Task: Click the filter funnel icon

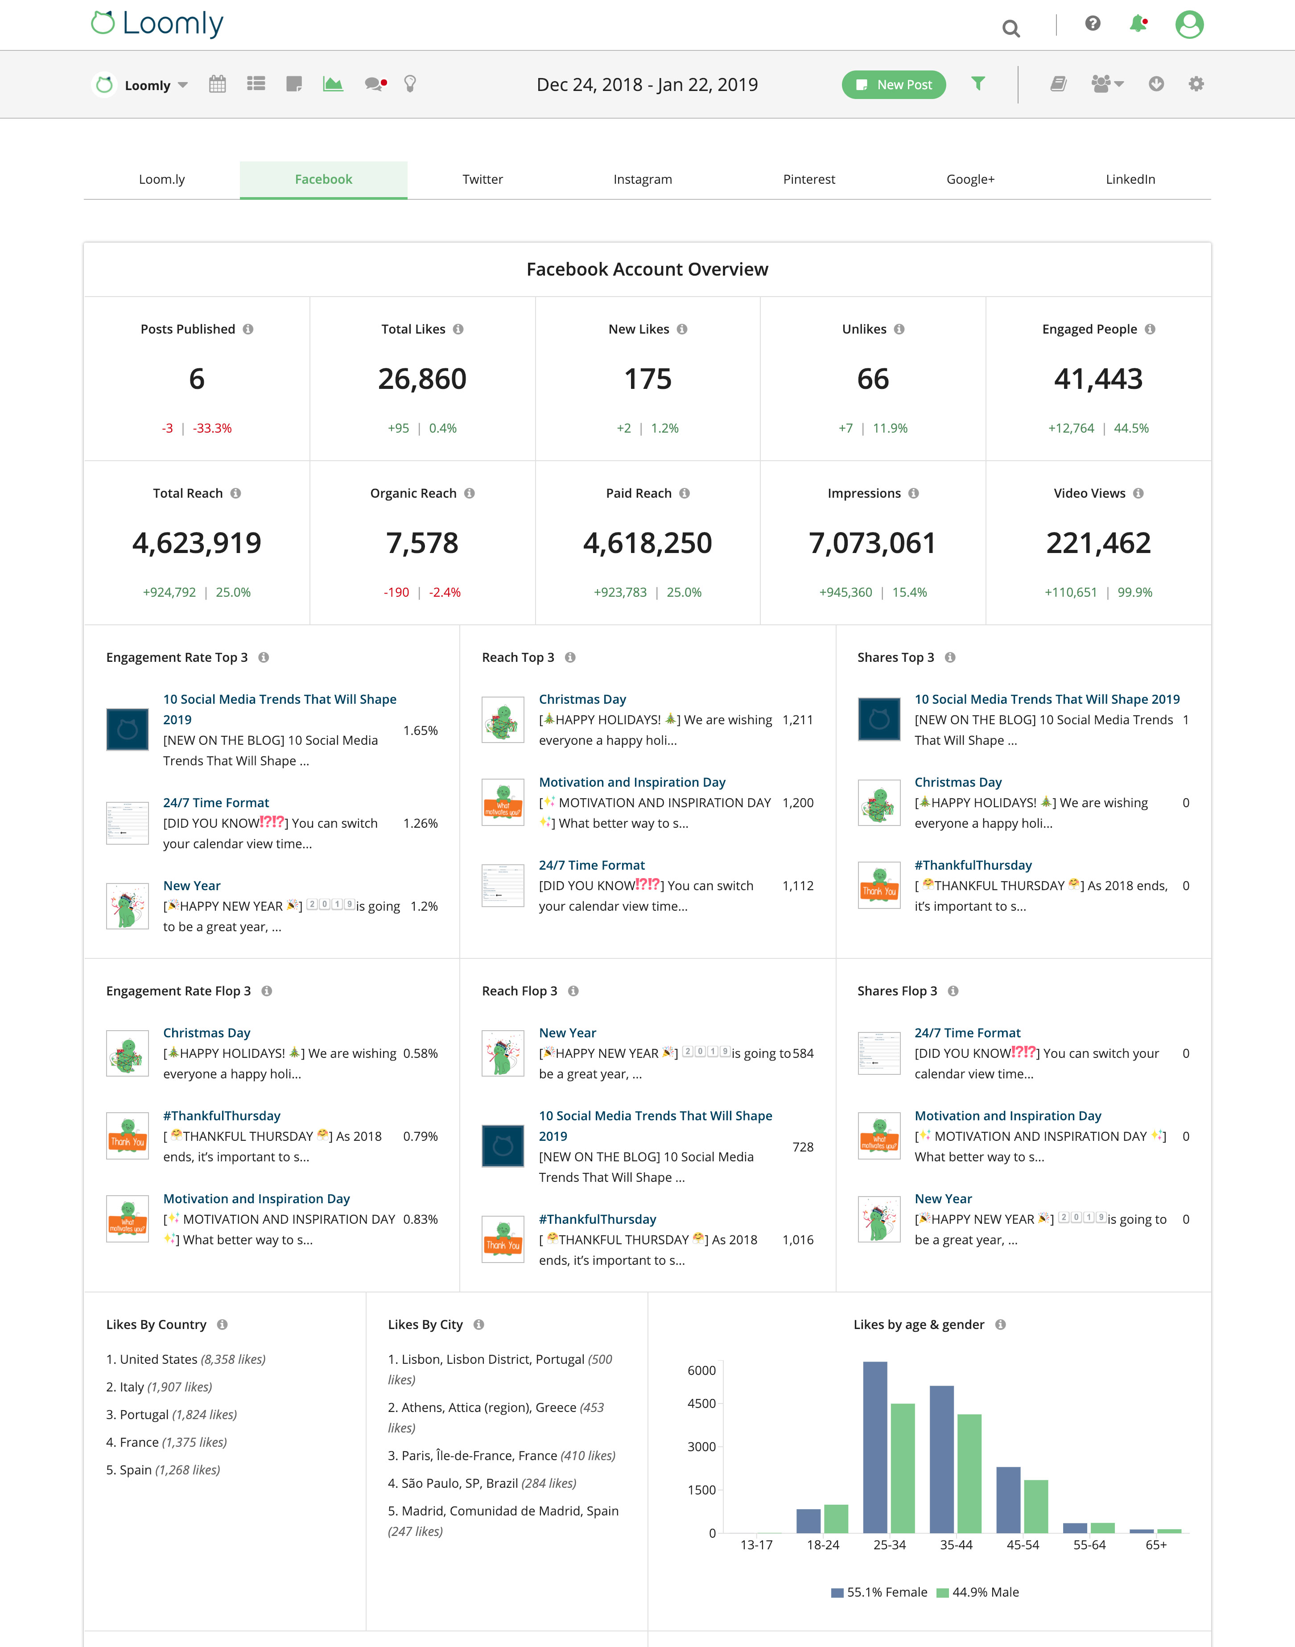Action: point(978,83)
